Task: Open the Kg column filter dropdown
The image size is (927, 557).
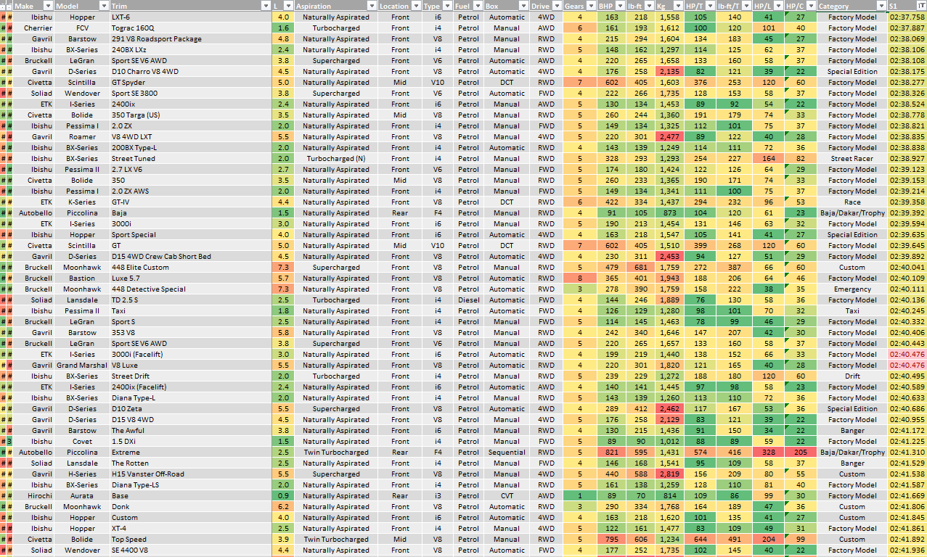Action: click(678, 6)
